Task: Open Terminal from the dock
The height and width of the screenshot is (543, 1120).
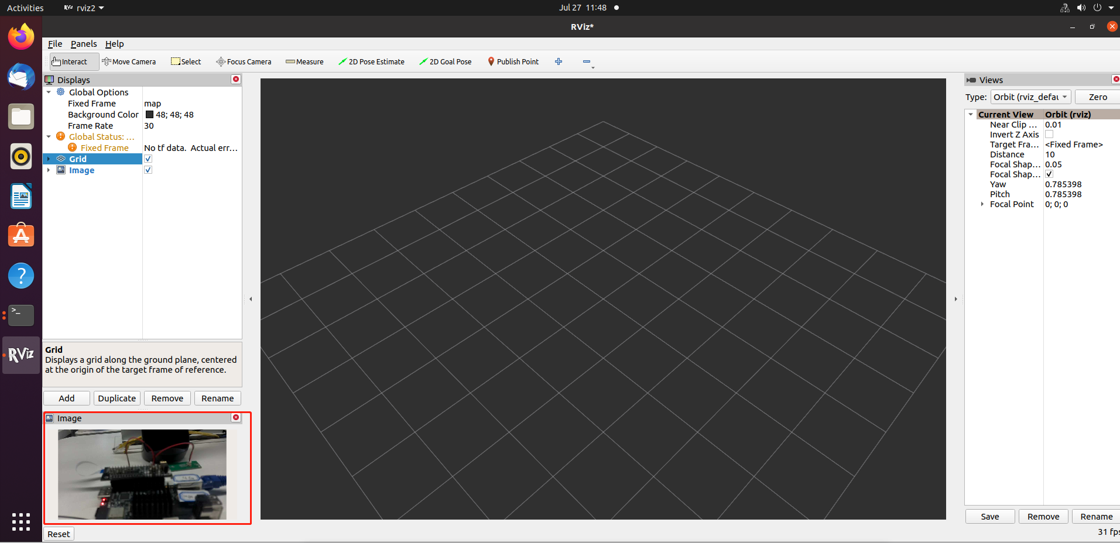Action: [x=21, y=315]
